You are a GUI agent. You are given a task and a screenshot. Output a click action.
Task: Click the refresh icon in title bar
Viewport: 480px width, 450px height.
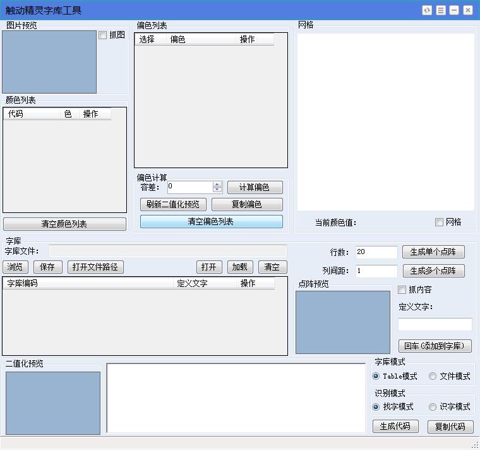pos(427,10)
